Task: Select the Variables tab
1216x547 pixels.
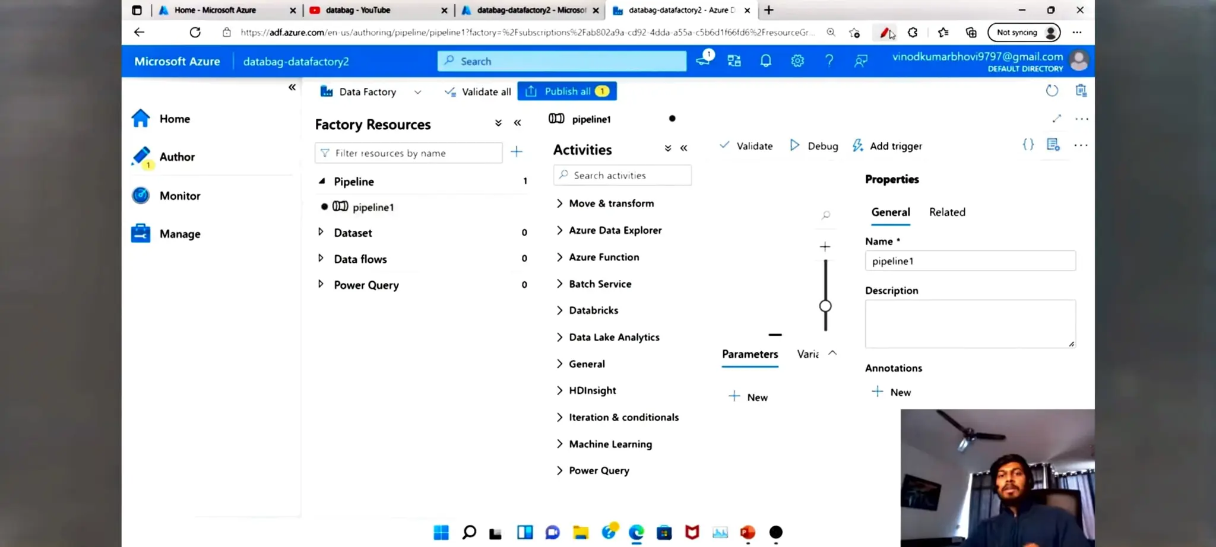Action: tap(807, 354)
